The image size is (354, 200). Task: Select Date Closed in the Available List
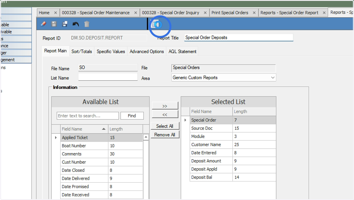pyautogui.click(x=84, y=170)
